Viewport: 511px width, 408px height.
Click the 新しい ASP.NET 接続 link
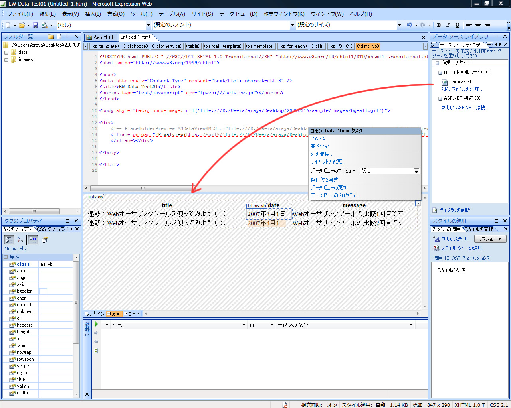465,108
